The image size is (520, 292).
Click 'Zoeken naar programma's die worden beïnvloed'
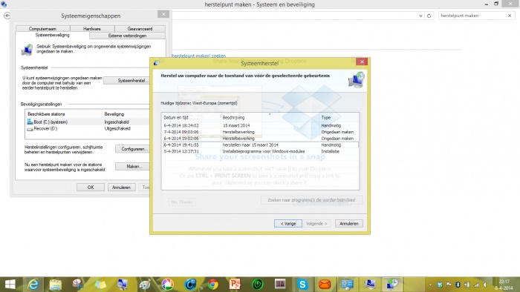click(311, 200)
